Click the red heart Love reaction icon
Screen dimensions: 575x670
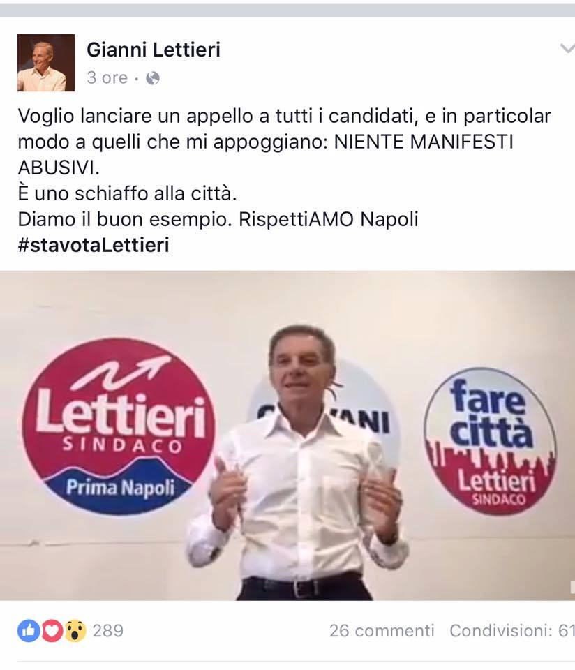tap(52, 631)
